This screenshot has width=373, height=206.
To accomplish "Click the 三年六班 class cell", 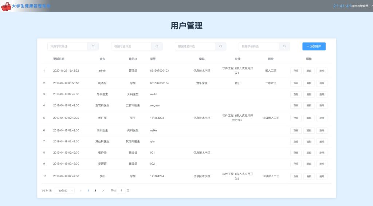I will click(x=271, y=83).
